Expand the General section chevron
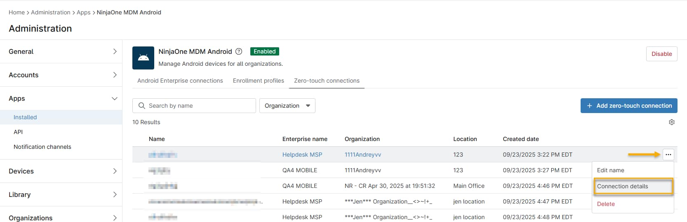The image size is (687, 222). [x=115, y=51]
